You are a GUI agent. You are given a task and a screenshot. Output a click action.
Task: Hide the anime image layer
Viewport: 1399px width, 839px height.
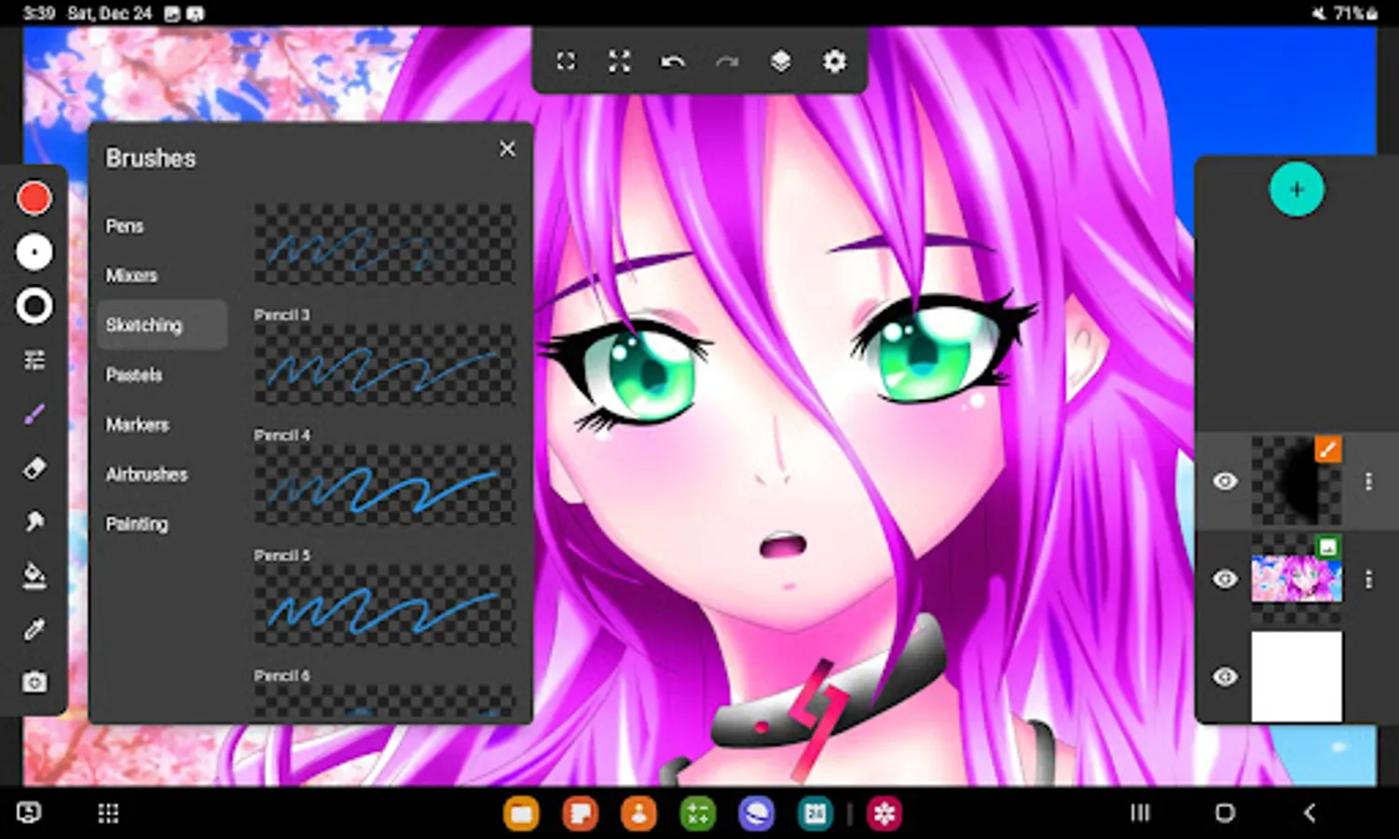pyautogui.click(x=1226, y=579)
